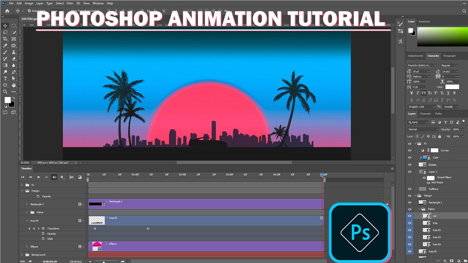Viewport: 468px width, 263px height.
Task: Filter layers by type layer icon
Action: (446, 122)
